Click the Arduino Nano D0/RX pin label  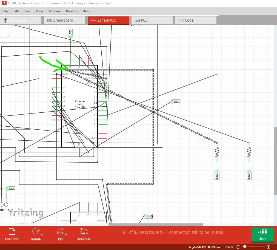coord(94,138)
